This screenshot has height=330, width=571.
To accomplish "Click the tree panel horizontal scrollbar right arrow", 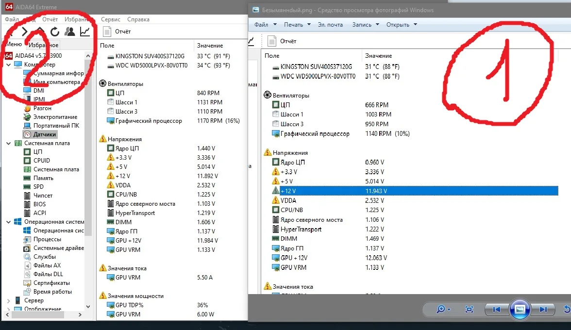I will [x=80, y=315].
